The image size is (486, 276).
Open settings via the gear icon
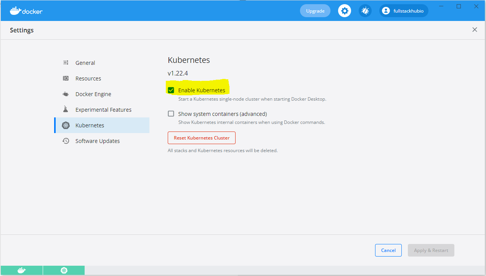click(x=345, y=11)
